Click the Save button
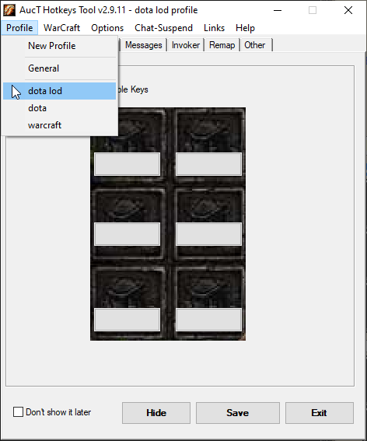This screenshot has height=441, width=367. (238, 413)
